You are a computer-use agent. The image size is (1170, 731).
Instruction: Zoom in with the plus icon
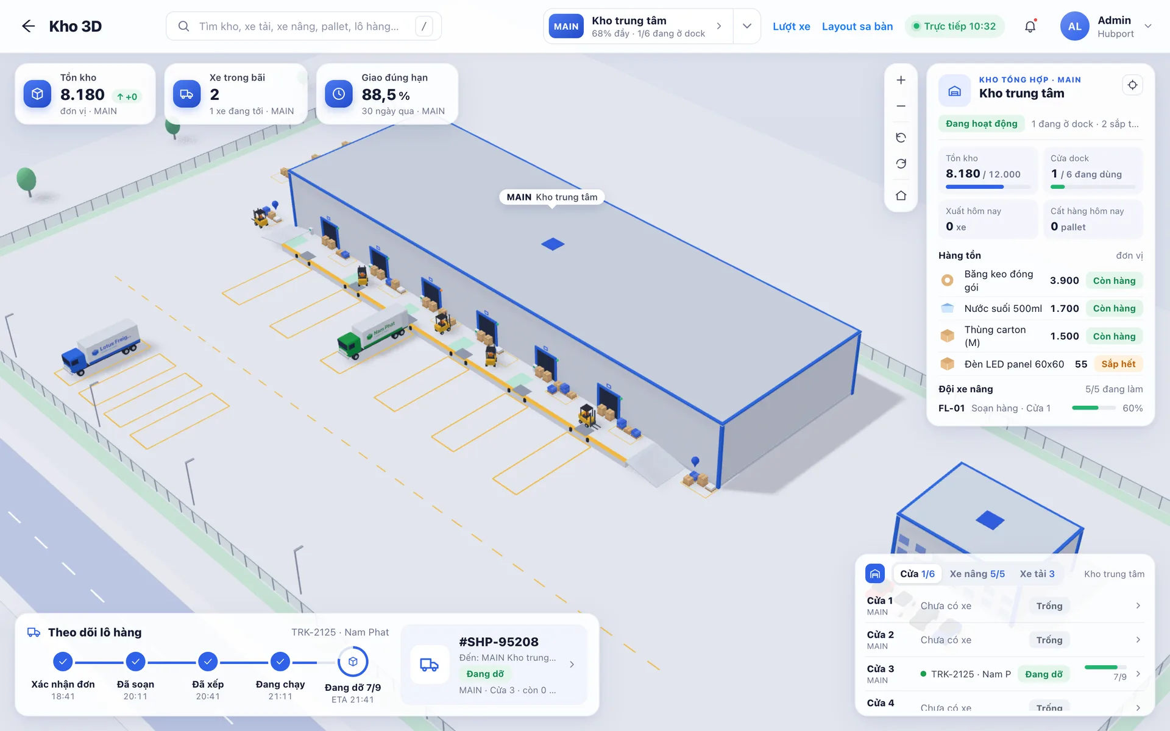[901, 80]
